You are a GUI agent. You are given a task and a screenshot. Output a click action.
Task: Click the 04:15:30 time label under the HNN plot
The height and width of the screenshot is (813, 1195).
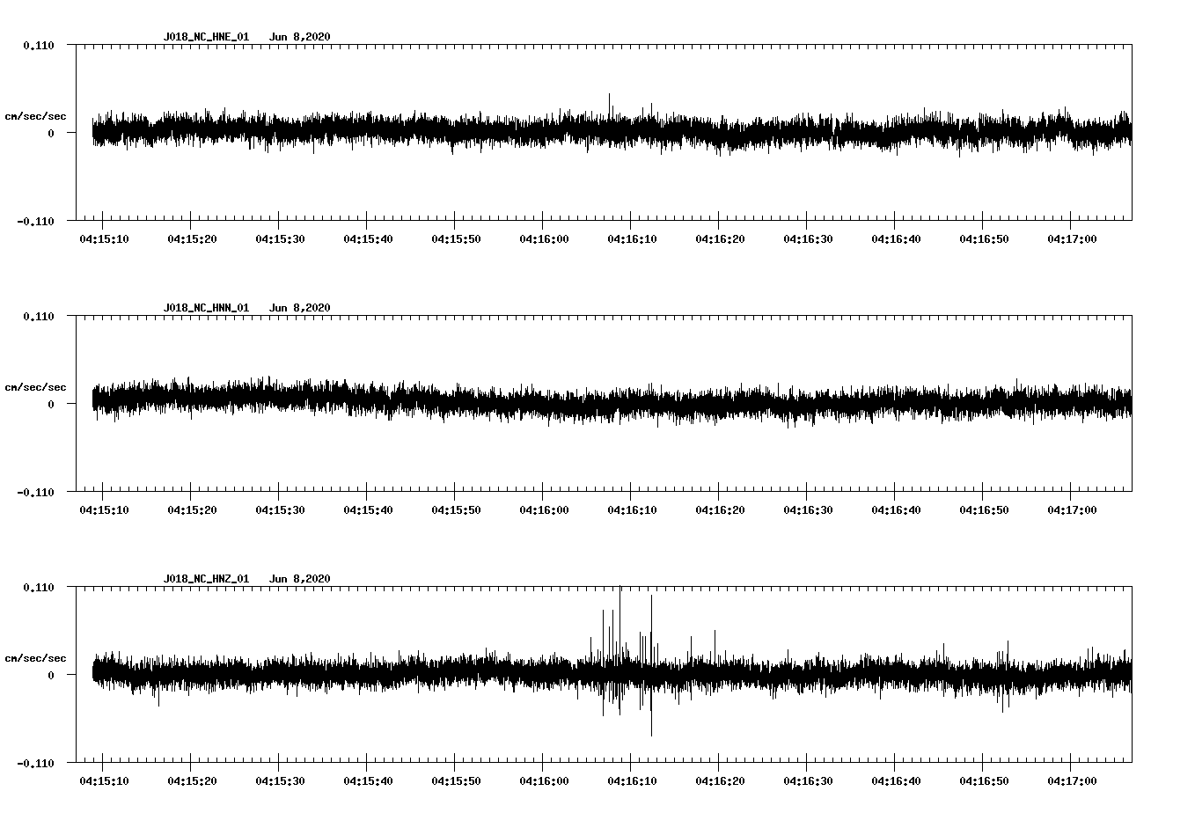(280, 510)
